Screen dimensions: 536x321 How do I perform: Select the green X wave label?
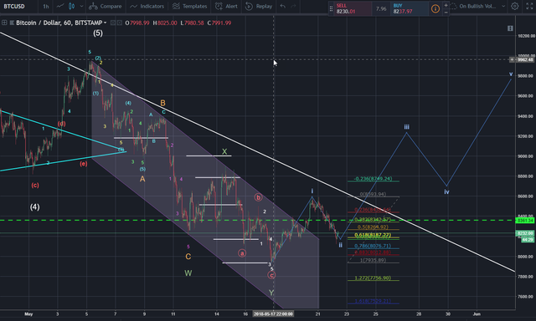click(224, 151)
